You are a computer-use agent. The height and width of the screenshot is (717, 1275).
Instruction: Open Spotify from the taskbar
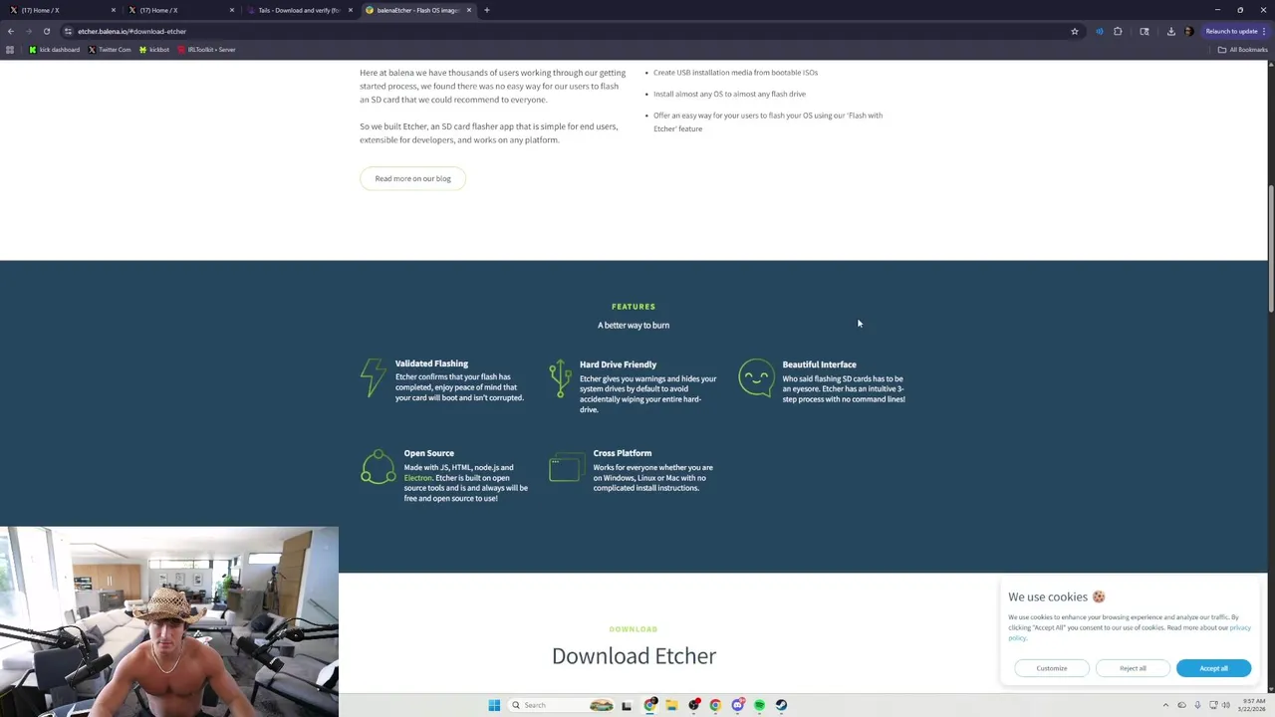click(759, 705)
